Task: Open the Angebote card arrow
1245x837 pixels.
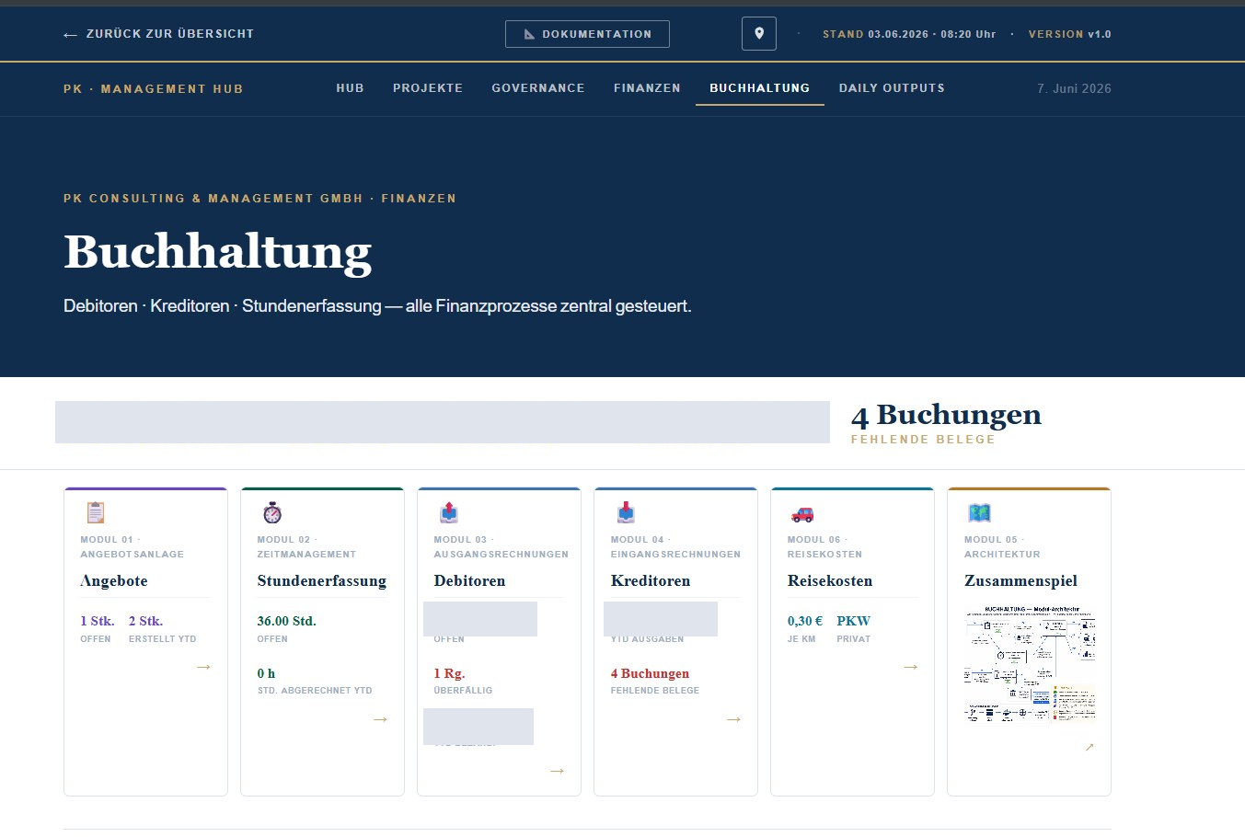Action: [x=203, y=667]
